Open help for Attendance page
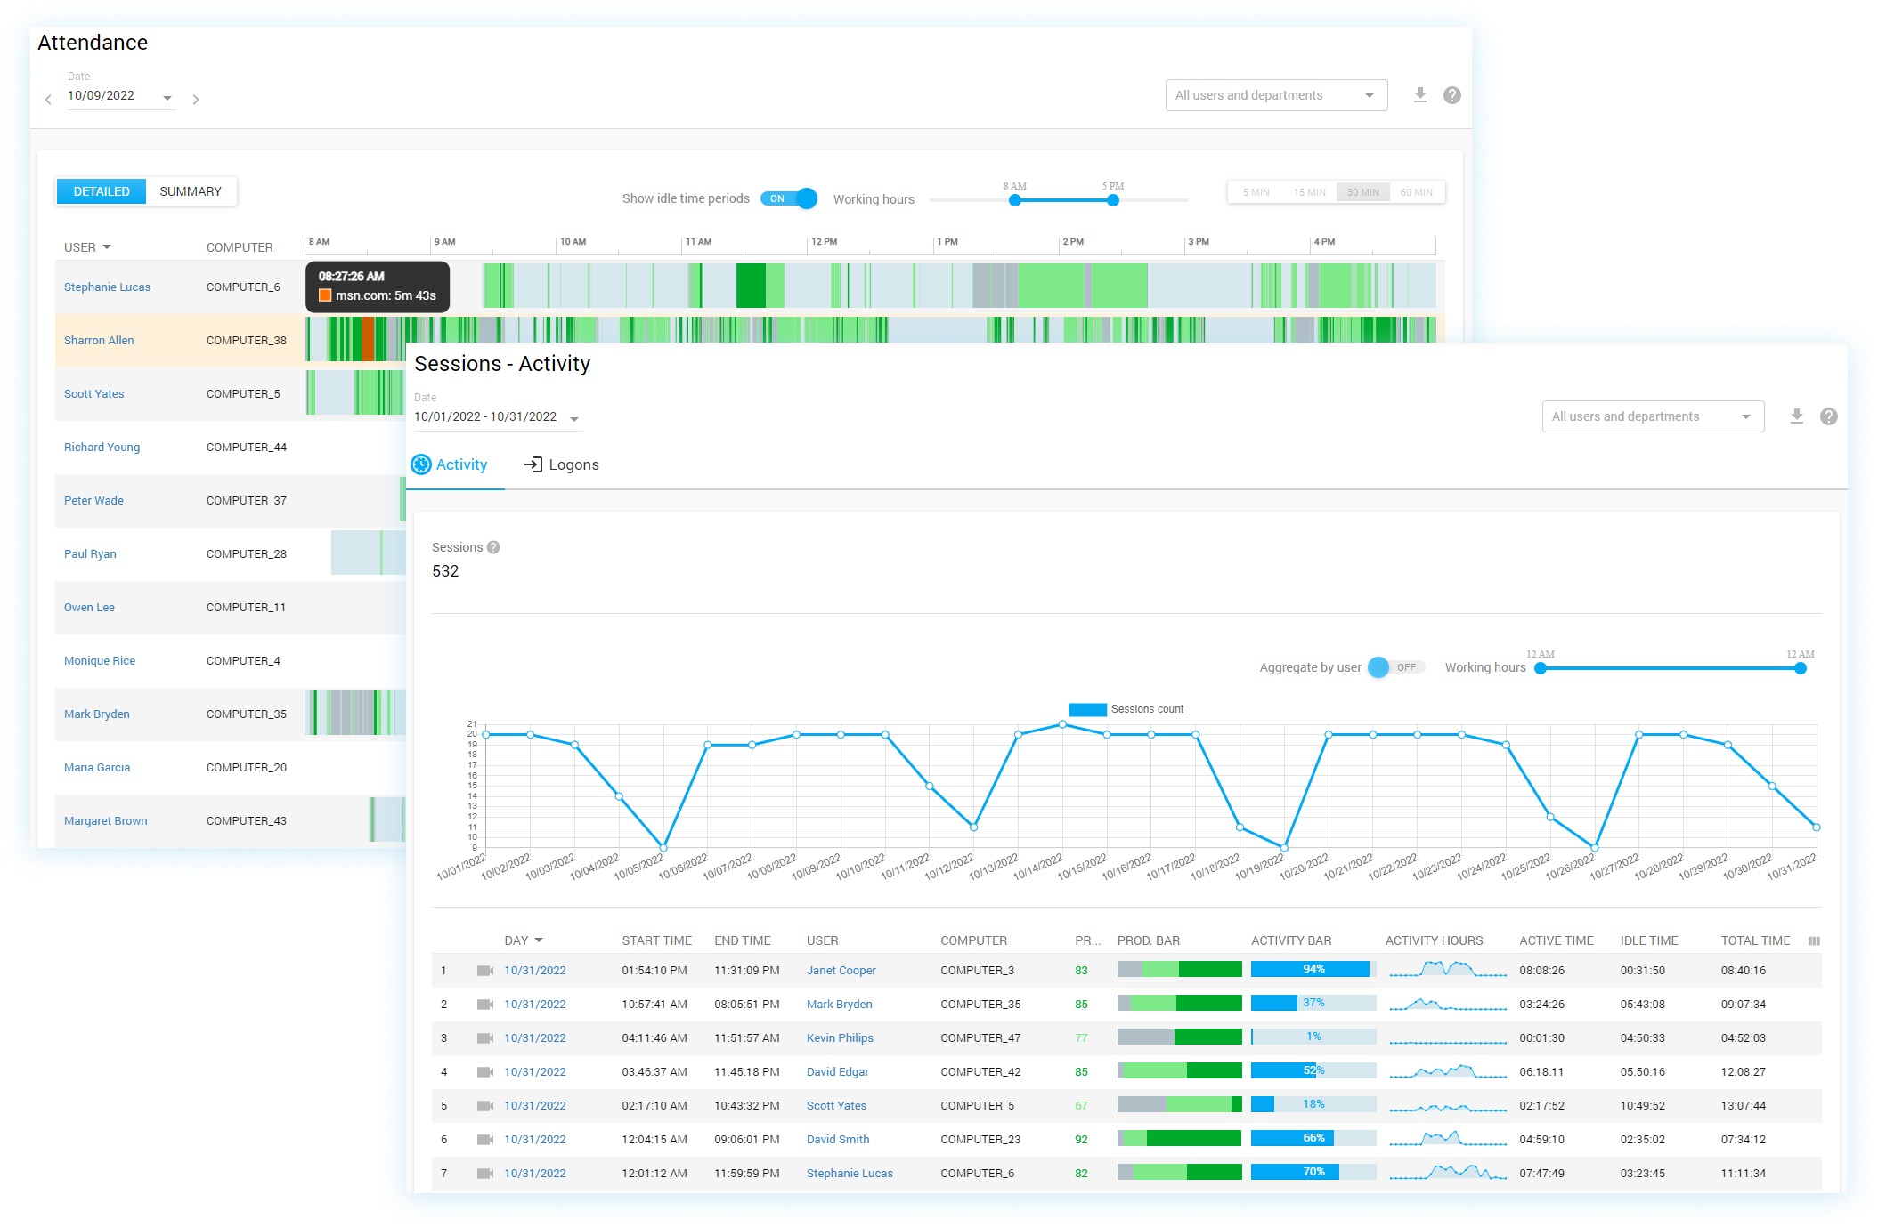The image size is (1878, 1227). (1451, 95)
